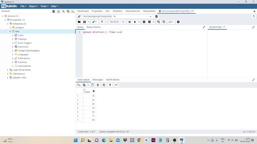This screenshot has width=257, height=144.
Task: Download results as file icon
Action: (110, 85)
